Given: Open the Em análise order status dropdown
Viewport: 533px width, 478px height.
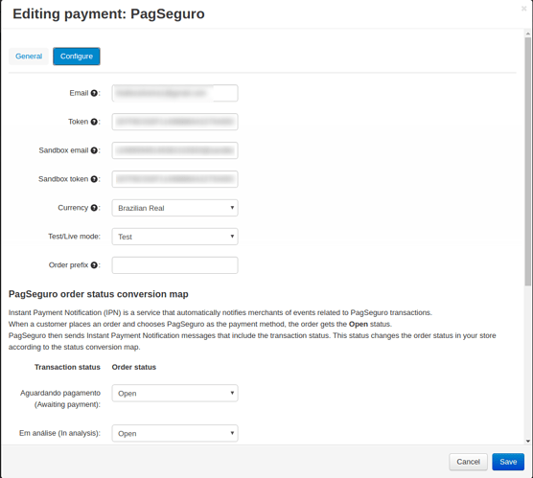Looking at the screenshot, I should coord(174,433).
